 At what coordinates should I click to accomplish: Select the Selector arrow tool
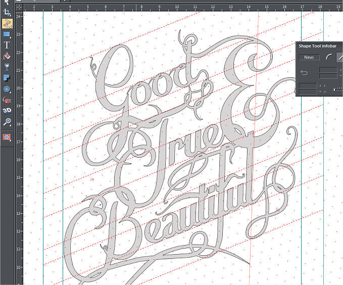click(x=7, y=2)
